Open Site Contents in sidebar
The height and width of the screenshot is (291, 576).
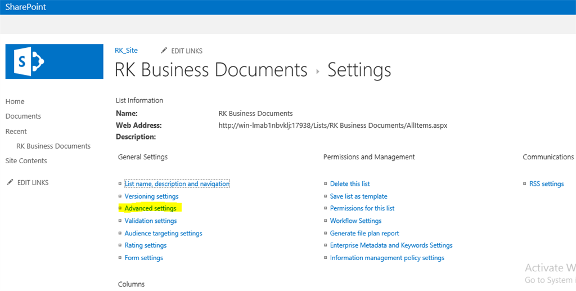click(26, 160)
